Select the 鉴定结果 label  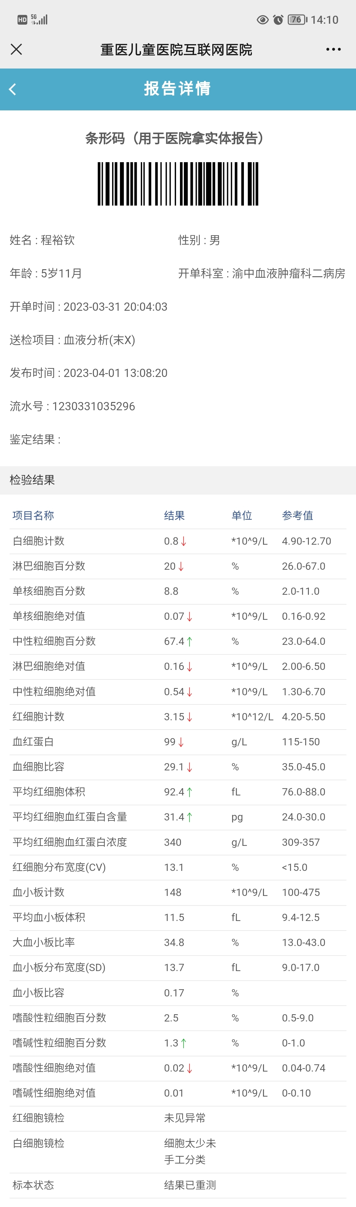pos(35,440)
